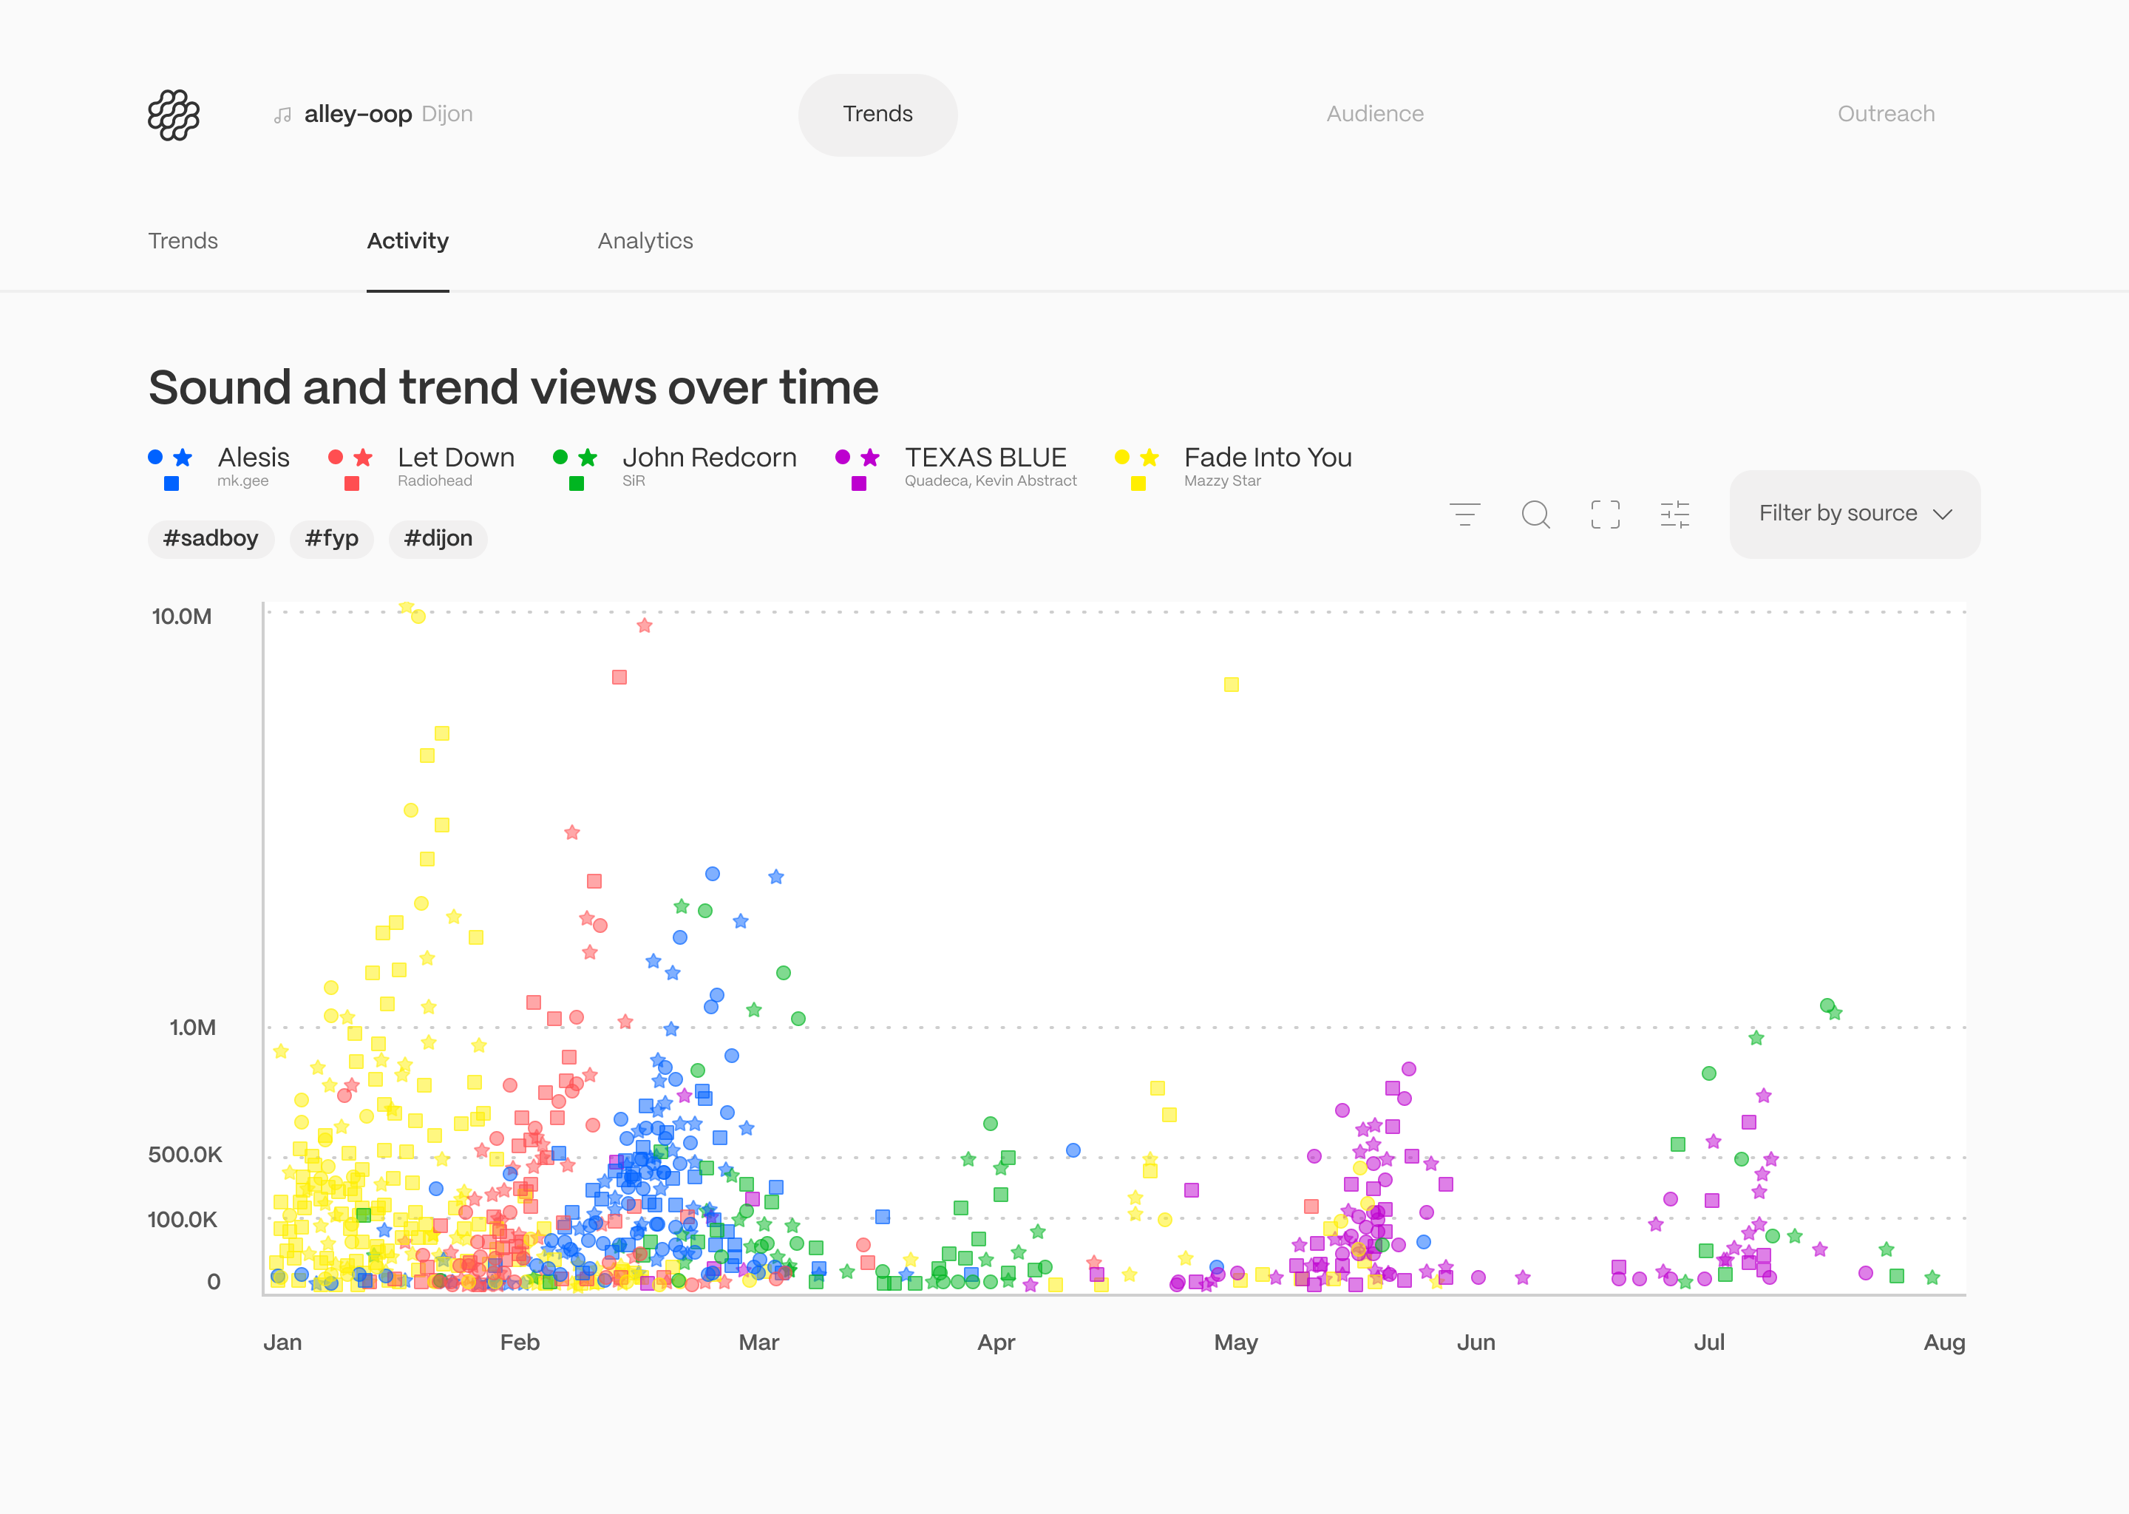Toggle the Fade Into You series legend
Image resolution: width=2129 pixels, height=1514 pixels.
(x=1267, y=458)
